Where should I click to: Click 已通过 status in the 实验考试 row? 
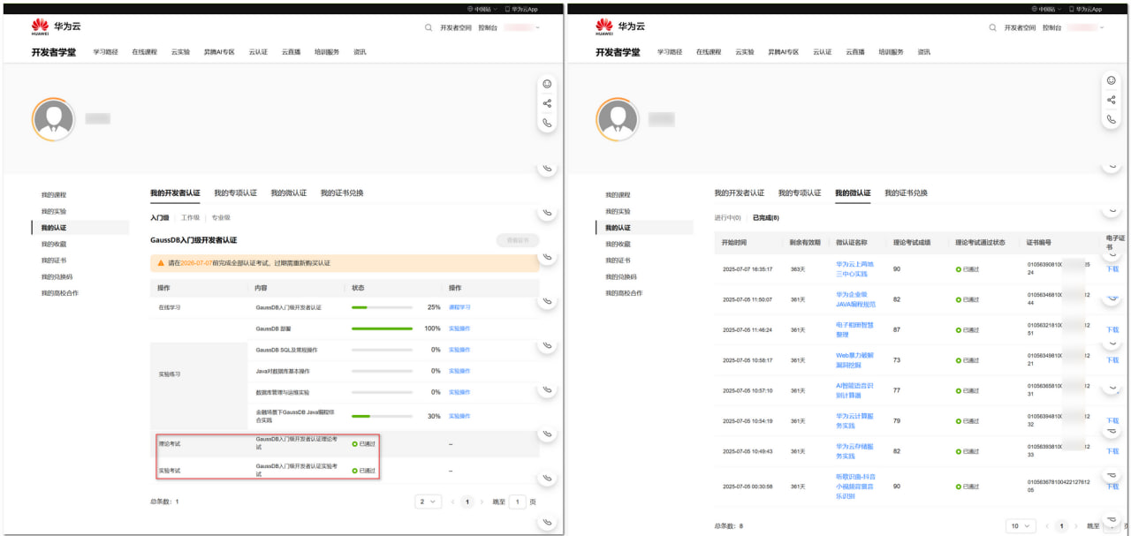pos(363,471)
